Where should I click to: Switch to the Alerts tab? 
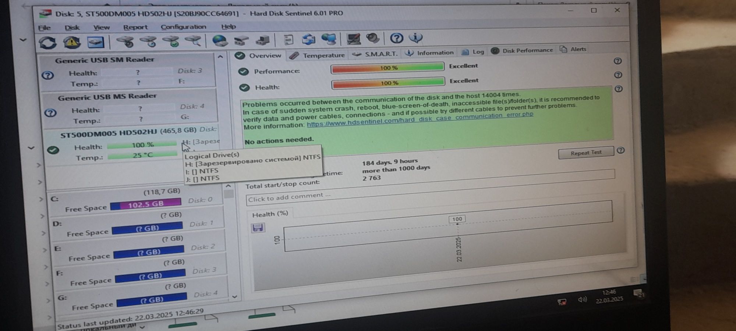(x=573, y=49)
